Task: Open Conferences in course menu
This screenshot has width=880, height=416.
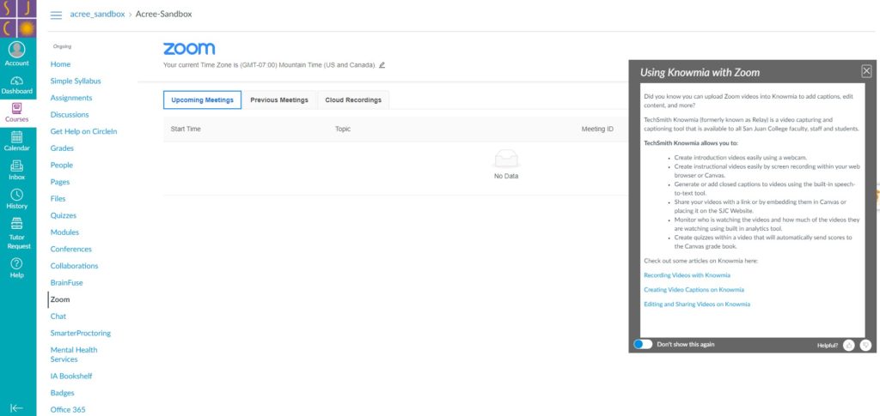Action: point(70,249)
